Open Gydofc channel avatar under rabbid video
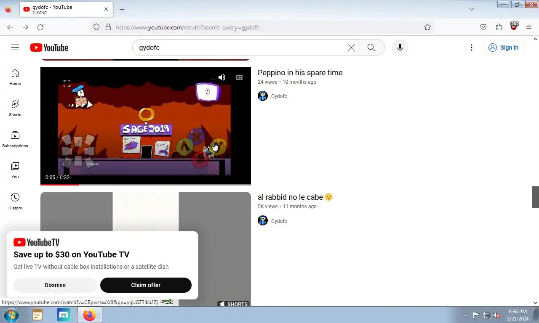 [263, 220]
